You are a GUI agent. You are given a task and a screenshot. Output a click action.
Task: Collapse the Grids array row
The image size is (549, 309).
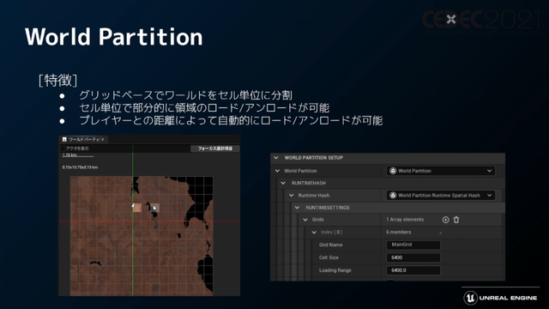tap(305, 220)
